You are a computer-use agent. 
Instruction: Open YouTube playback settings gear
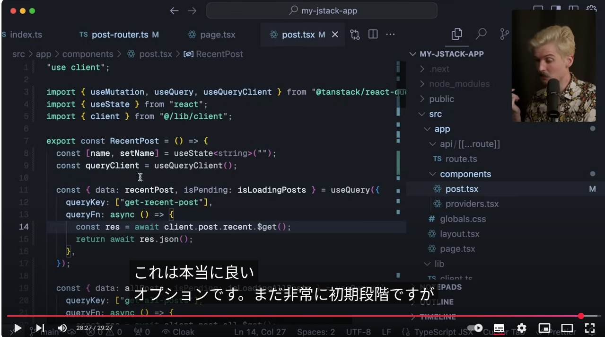[521, 328]
